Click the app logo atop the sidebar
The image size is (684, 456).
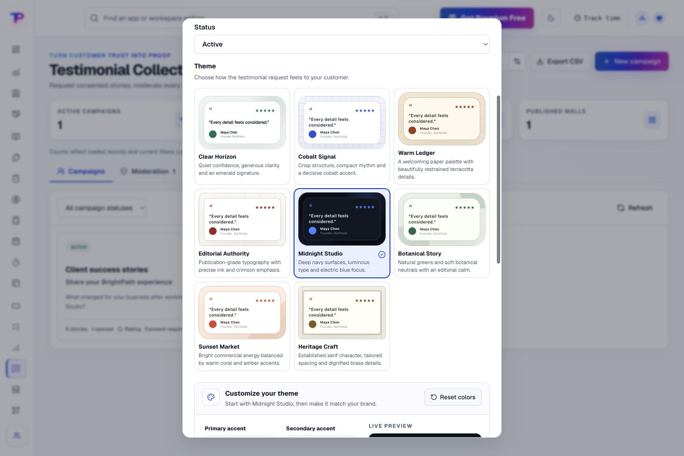pos(17,18)
